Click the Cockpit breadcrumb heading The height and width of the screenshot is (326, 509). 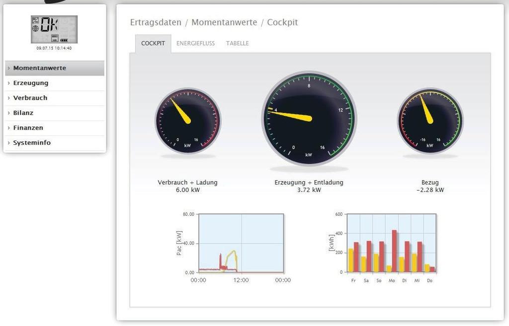282,22
